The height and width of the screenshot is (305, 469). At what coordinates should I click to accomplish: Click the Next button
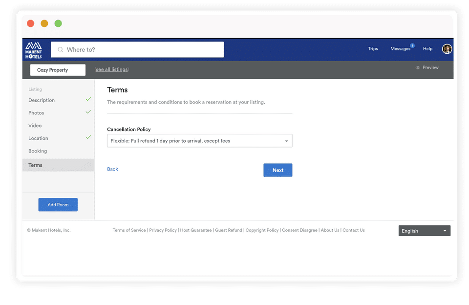pos(278,170)
